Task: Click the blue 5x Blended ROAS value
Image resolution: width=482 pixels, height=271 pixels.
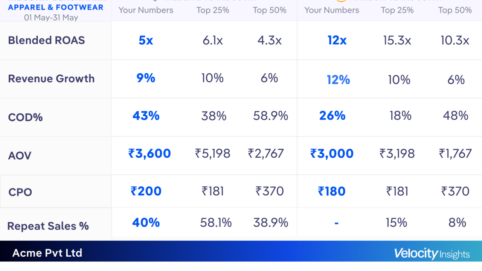Action: [x=146, y=40]
